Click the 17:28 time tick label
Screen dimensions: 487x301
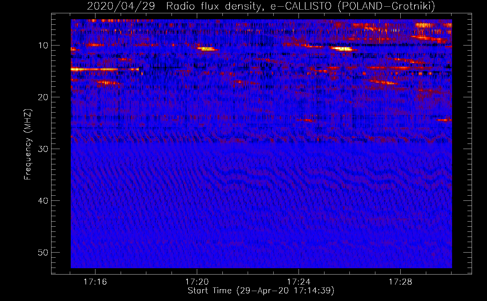coord(400,282)
